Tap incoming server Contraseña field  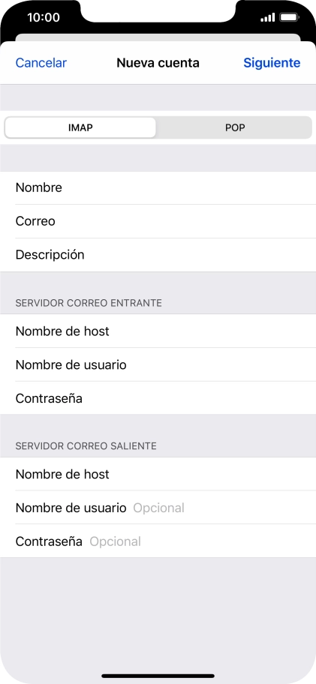158,398
